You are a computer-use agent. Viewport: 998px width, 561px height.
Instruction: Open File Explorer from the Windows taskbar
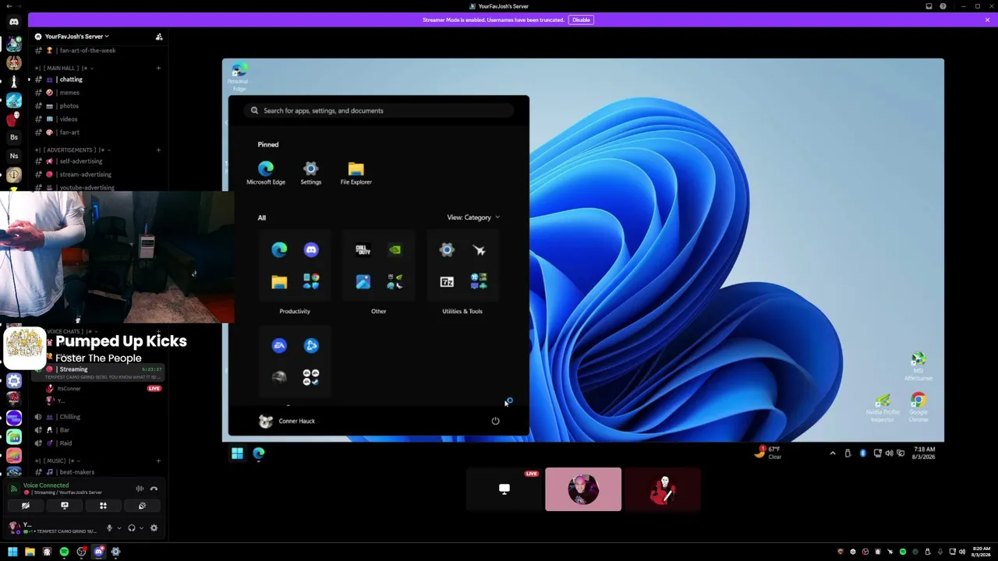point(30,552)
